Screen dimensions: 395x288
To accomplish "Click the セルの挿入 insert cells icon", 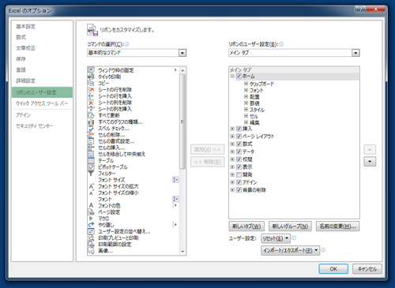I will pyautogui.click(x=91, y=148).
